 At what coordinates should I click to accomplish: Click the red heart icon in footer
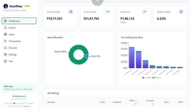click(14, 103)
